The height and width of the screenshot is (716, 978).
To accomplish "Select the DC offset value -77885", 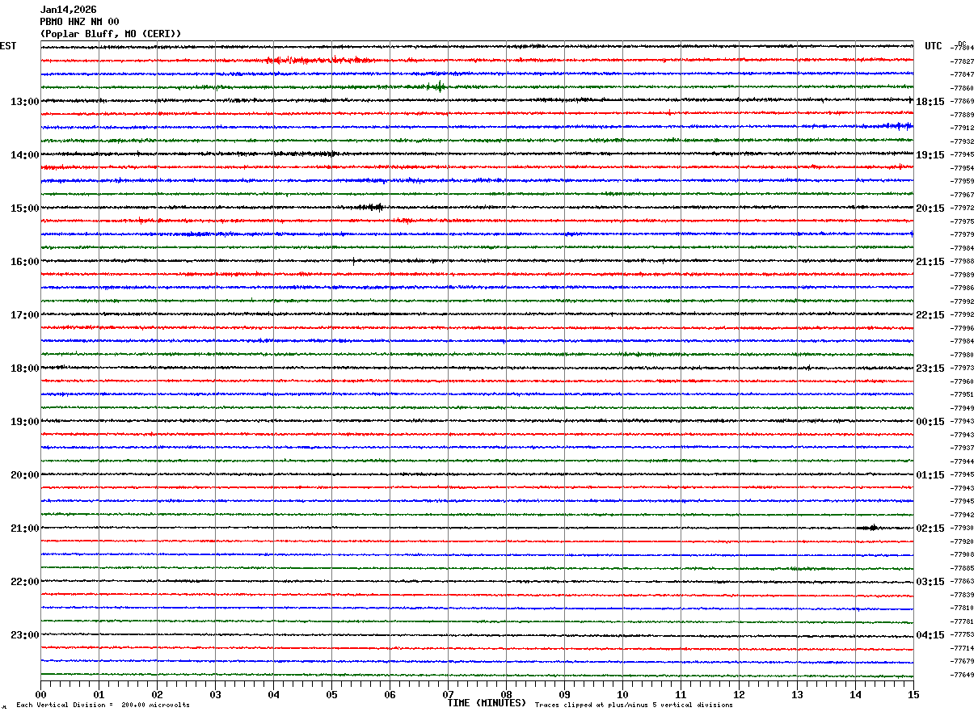I will point(962,568).
